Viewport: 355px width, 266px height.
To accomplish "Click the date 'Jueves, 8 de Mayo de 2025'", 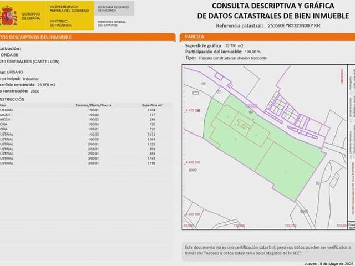I will pyautogui.click(x=329, y=264).
